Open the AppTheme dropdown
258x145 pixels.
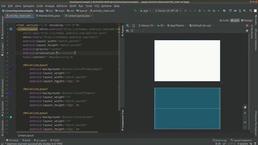(x=177, y=25)
